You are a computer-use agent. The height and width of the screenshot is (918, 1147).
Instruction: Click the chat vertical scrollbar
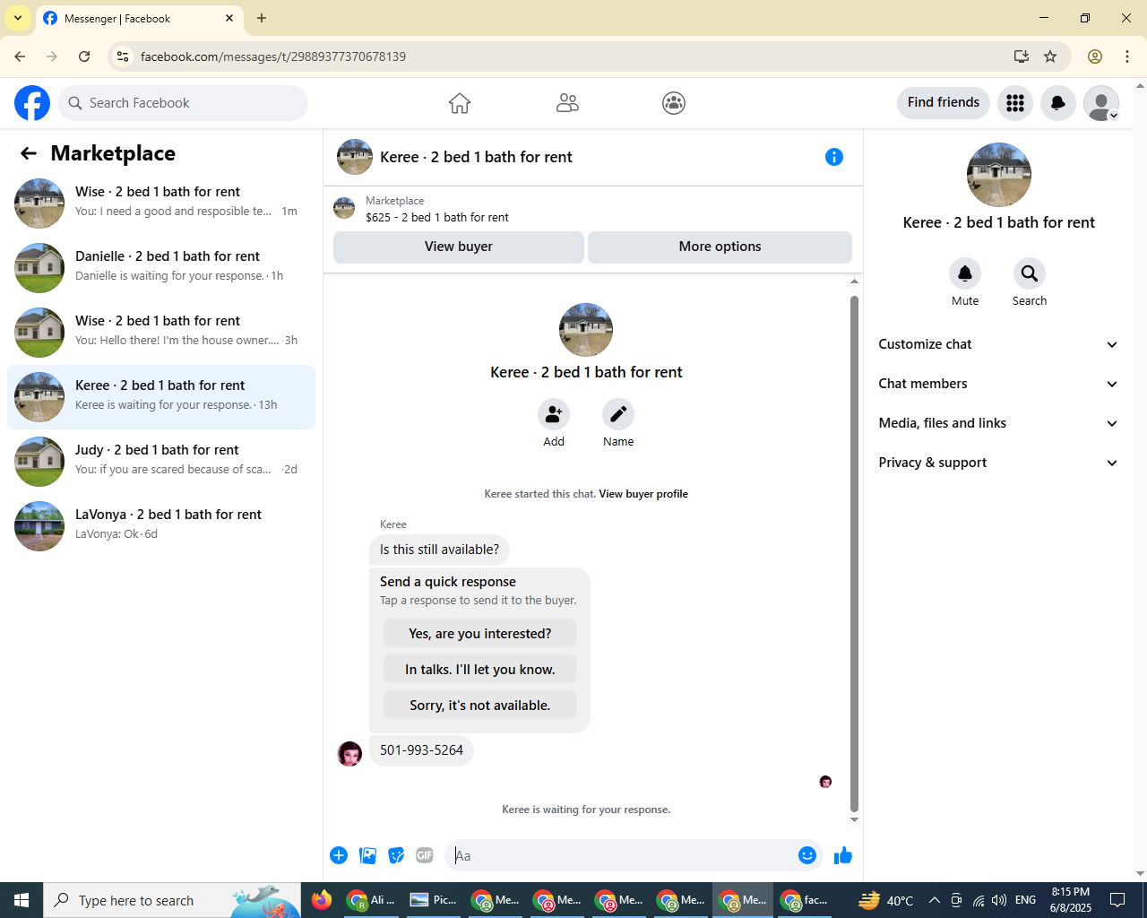(854, 553)
